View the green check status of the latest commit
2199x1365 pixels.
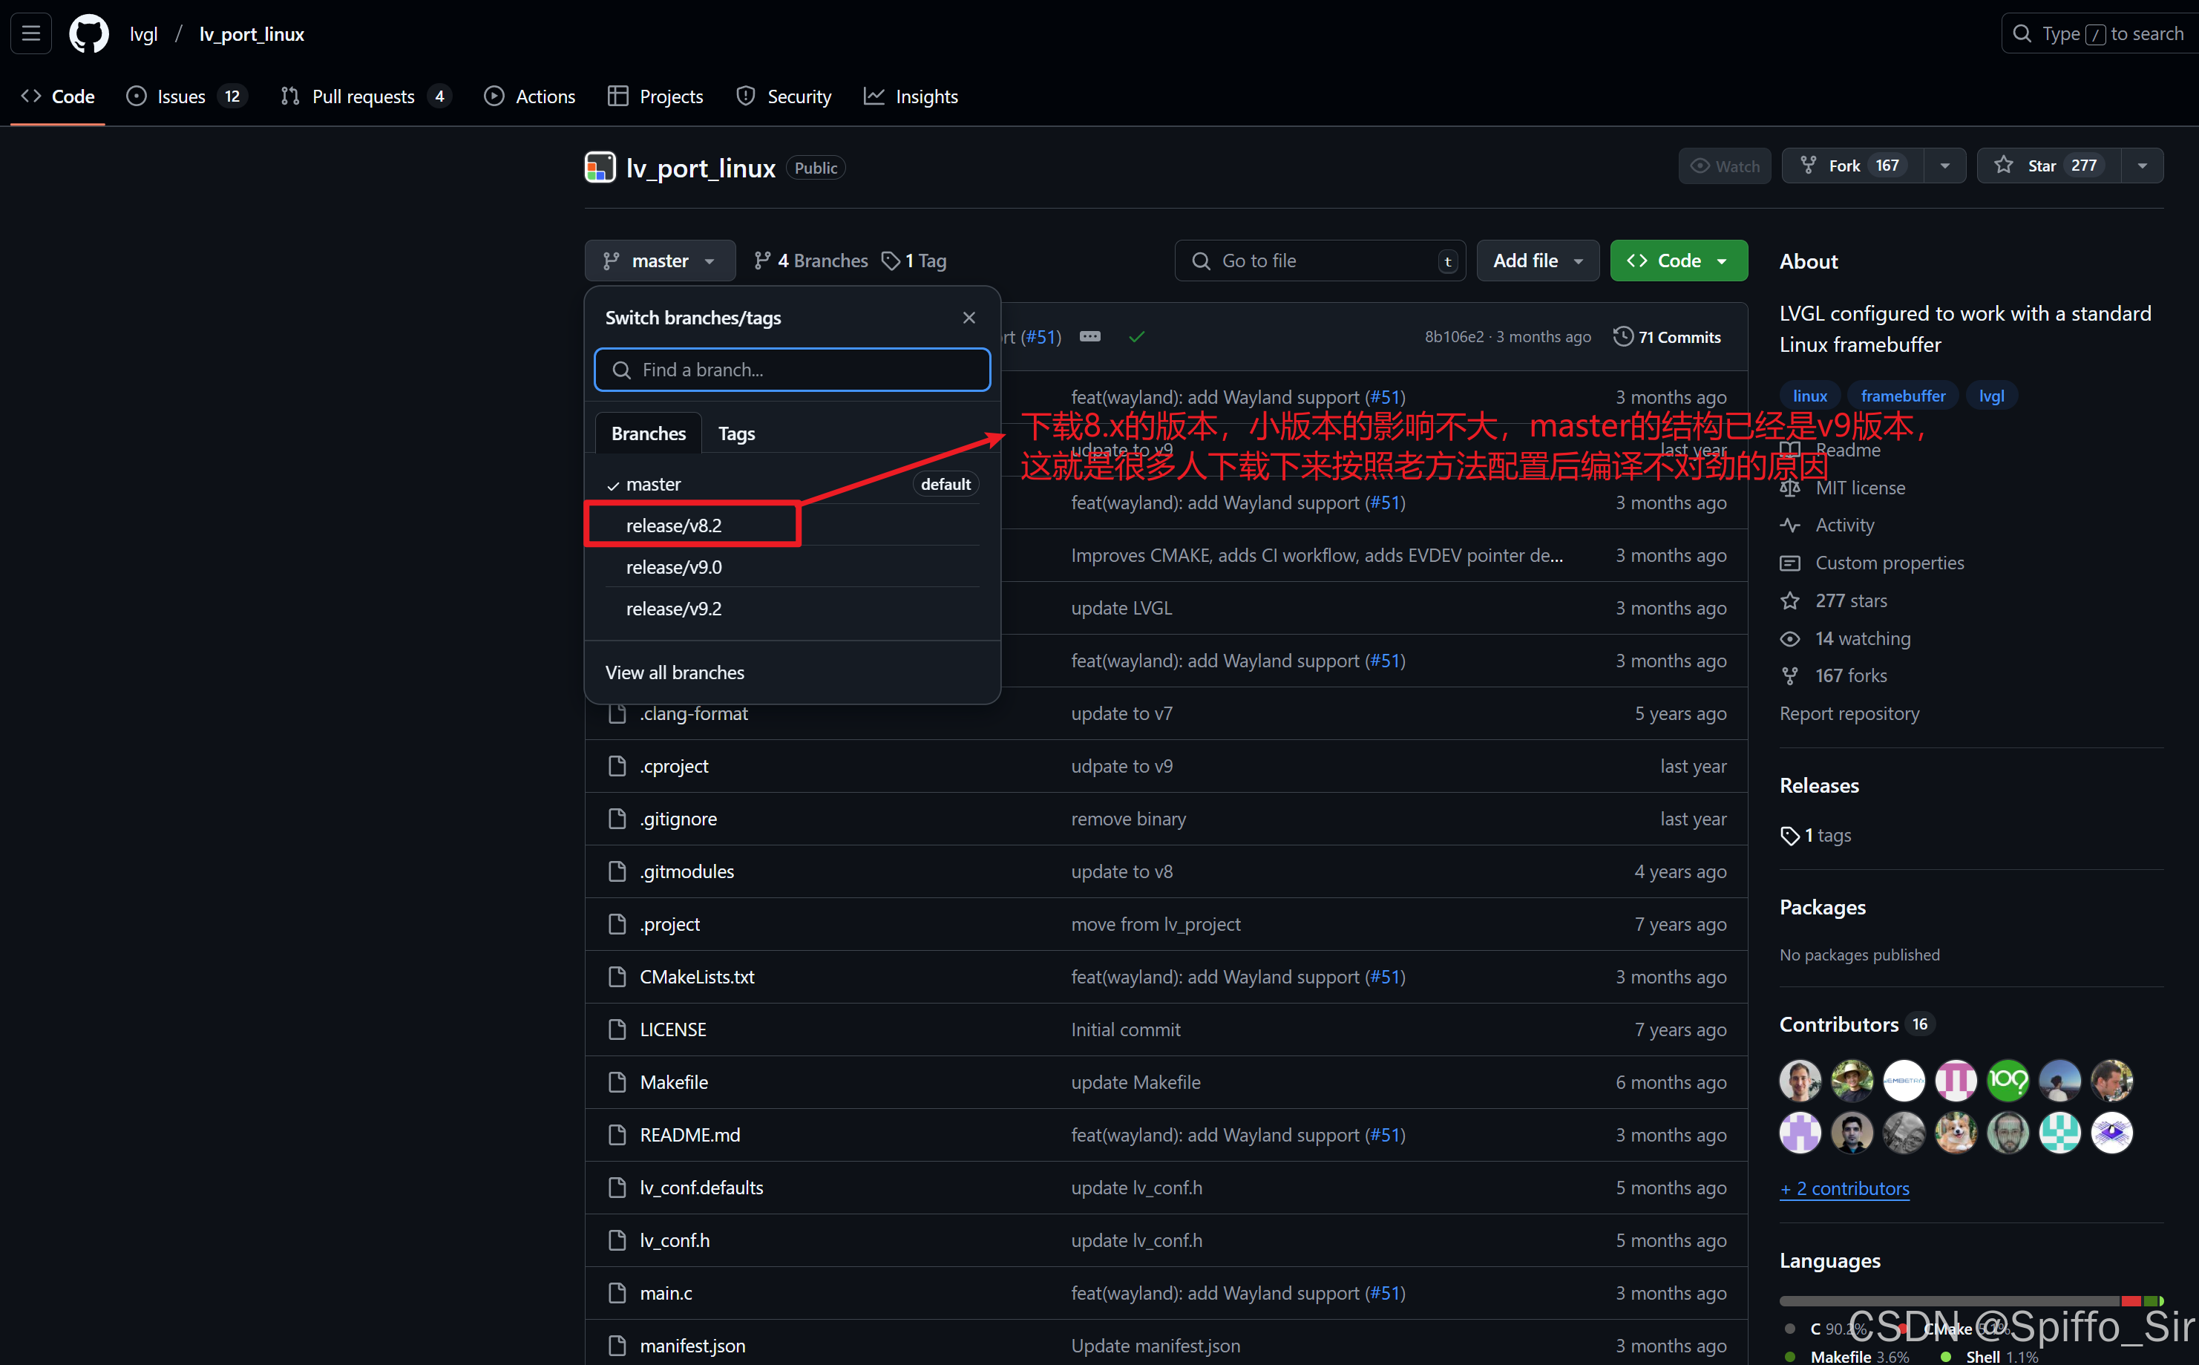coord(1136,337)
